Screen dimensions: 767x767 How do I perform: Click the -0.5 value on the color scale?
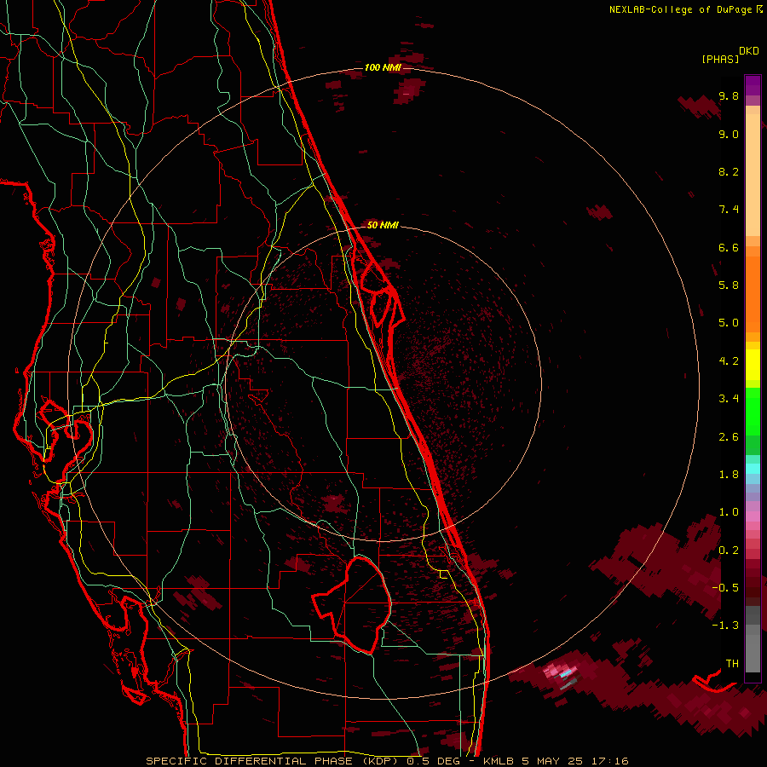click(725, 588)
